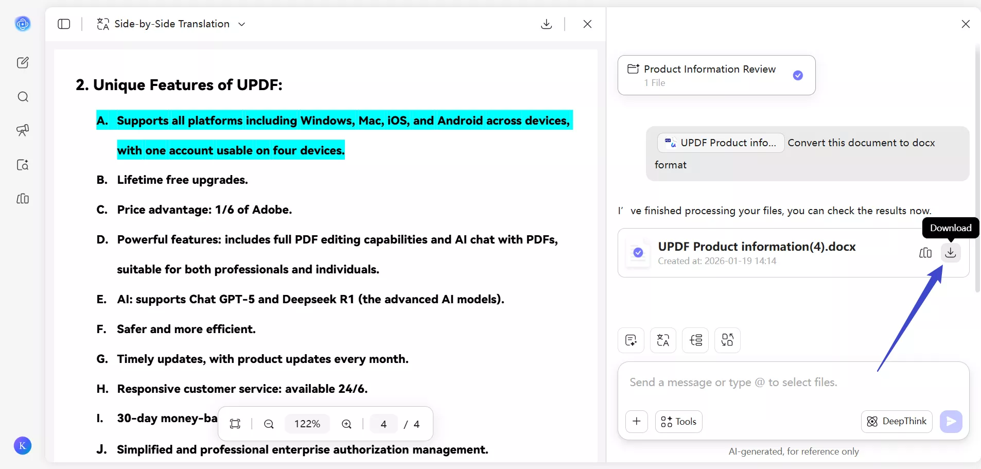Open the Side-by-Side Translation dropdown
981x469 pixels.
pyautogui.click(x=241, y=24)
